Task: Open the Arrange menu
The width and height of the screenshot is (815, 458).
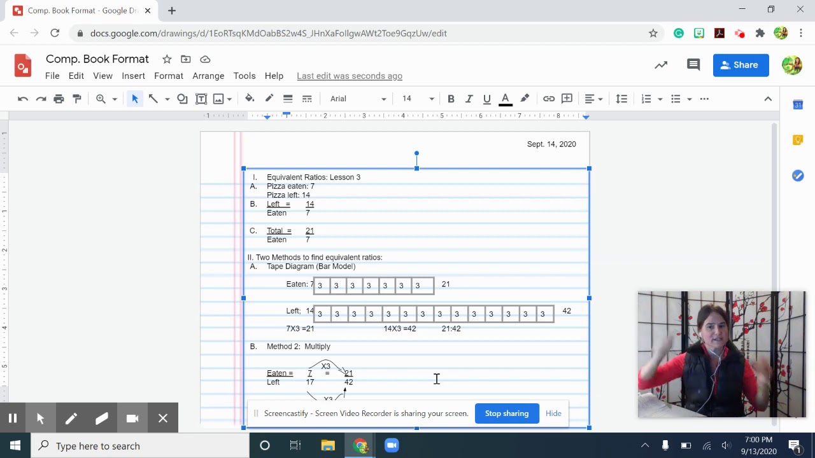Action: point(208,76)
